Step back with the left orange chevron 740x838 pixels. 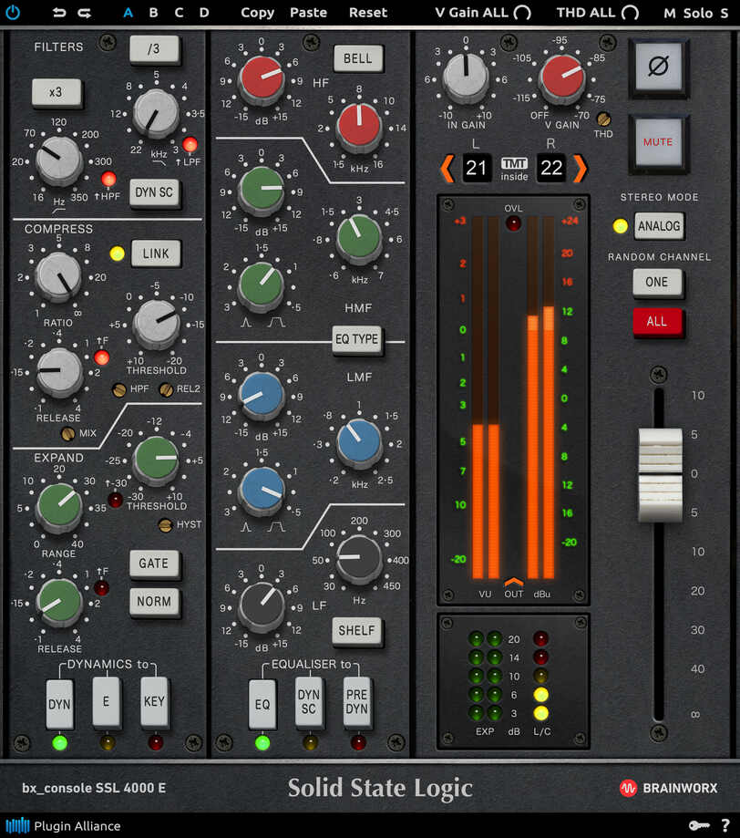tap(449, 168)
